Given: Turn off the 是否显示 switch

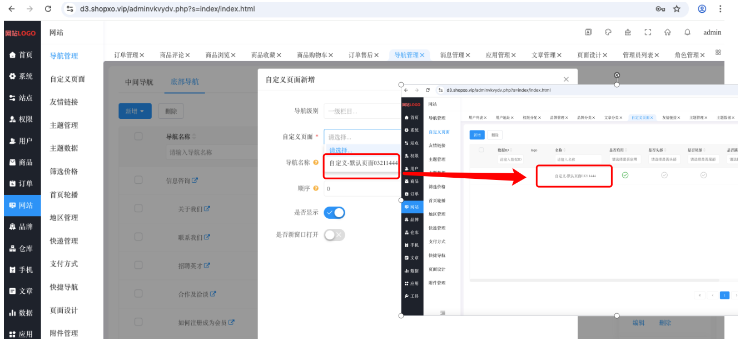Looking at the screenshot, I should [335, 213].
